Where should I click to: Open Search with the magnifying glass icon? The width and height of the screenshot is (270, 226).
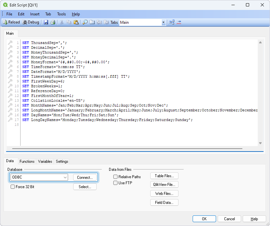[x=85, y=22]
